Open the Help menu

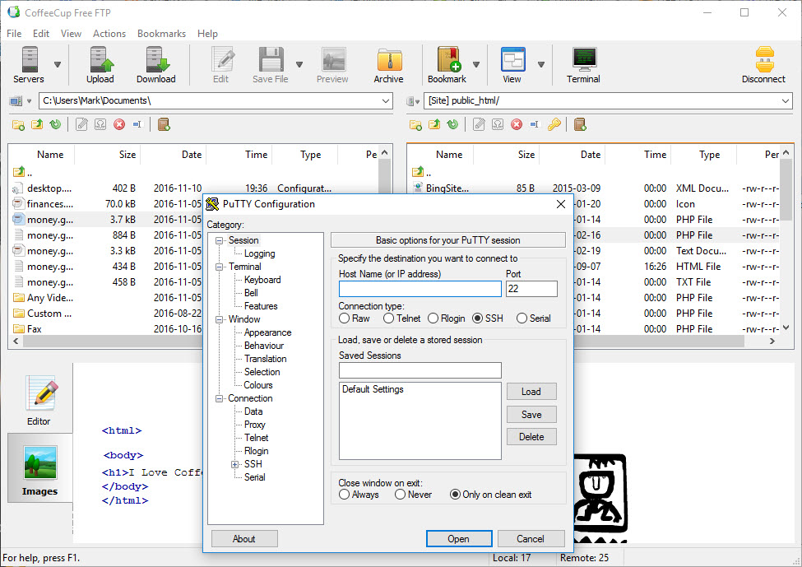click(207, 33)
